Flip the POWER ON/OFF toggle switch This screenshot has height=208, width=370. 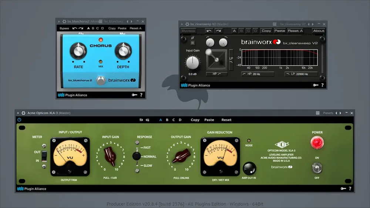pyautogui.click(x=317, y=168)
